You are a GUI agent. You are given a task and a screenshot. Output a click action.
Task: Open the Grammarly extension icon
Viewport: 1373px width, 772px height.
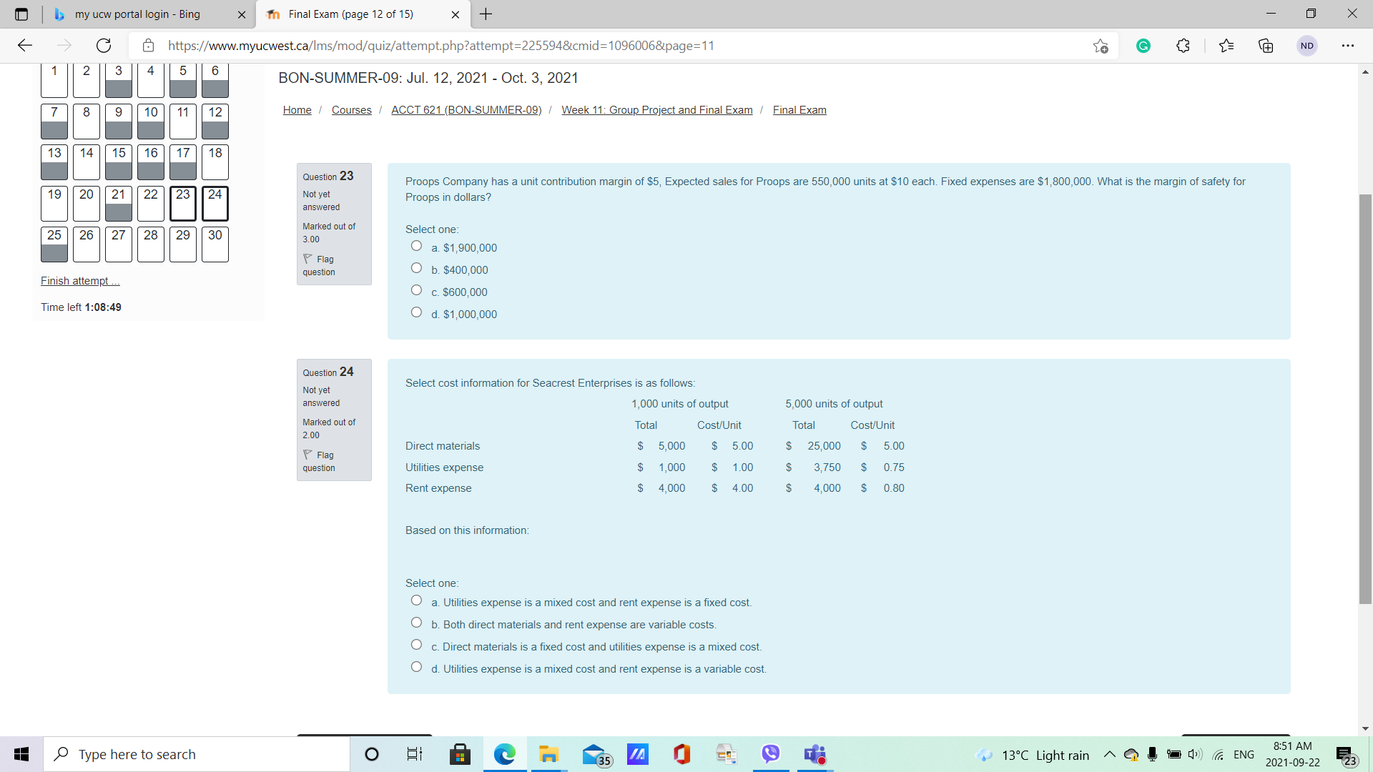tap(1143, 46)
